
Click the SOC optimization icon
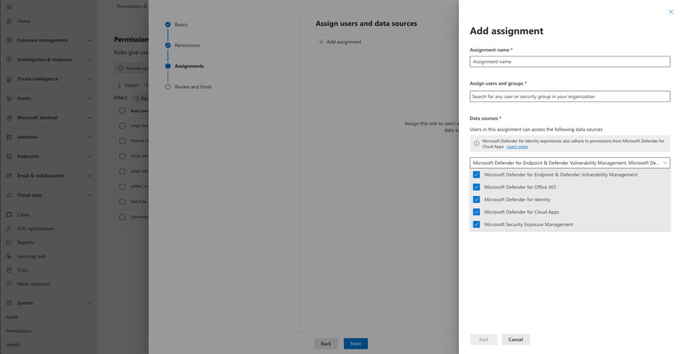click(x=9, y=229)
